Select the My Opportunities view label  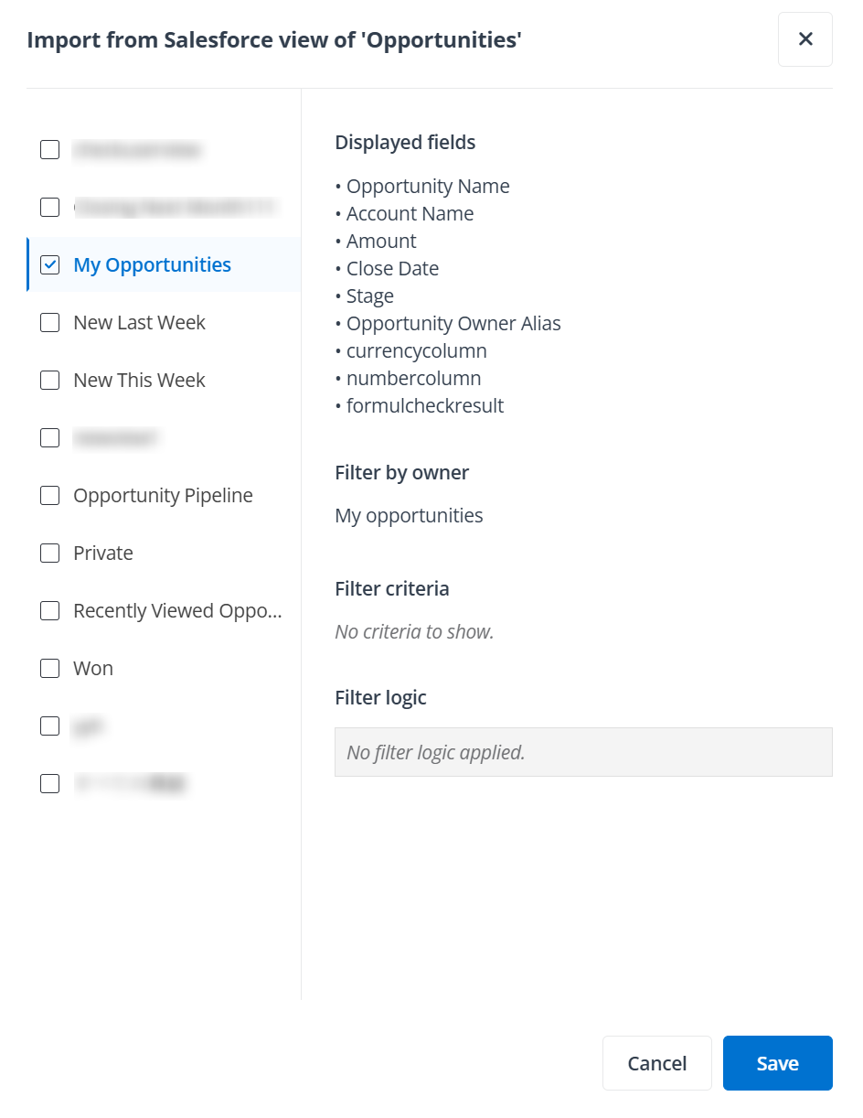click(x=152, y=264)
